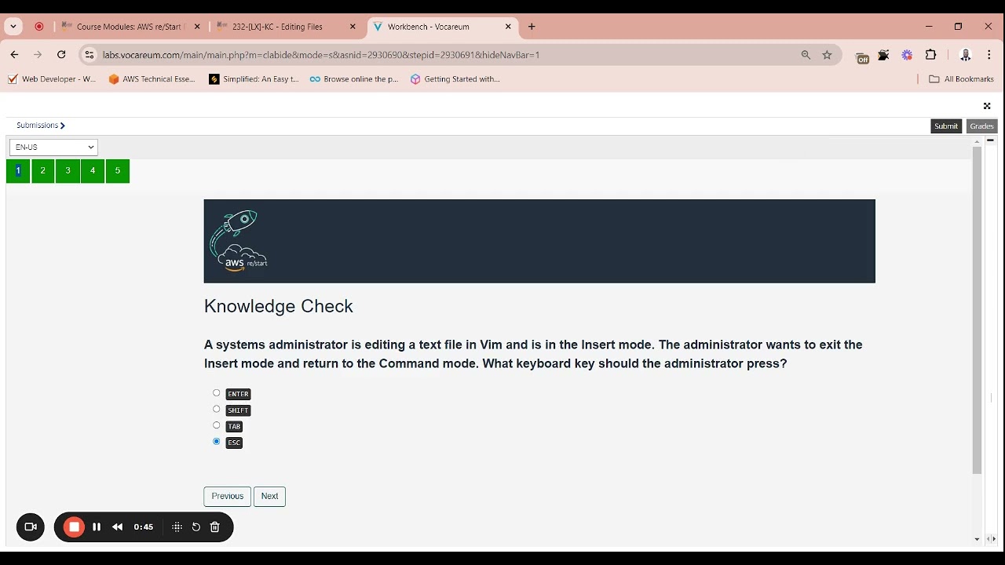
Task: Click the page vertical scrollbar thumb
Action: click(977, 310)
